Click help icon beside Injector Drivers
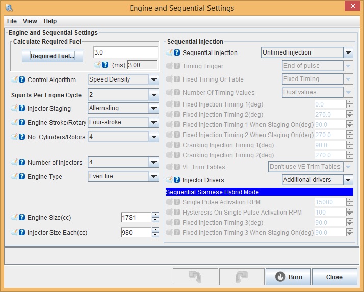This screenshot has height=292, width=364. [x=177, y=180]
